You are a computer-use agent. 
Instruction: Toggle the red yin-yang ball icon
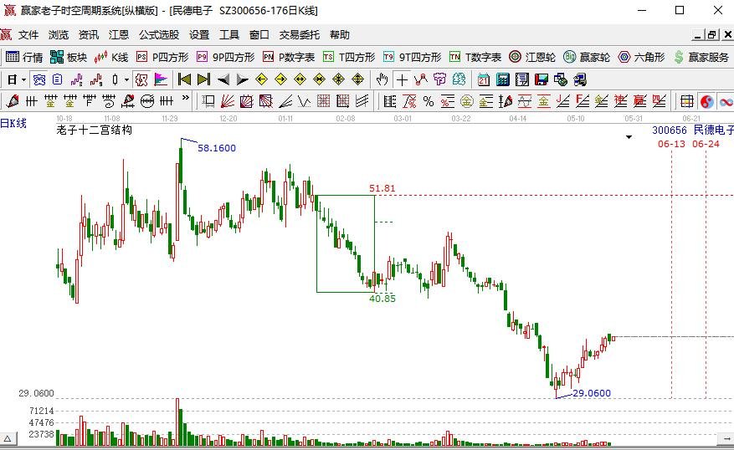(x=707, y=101)
